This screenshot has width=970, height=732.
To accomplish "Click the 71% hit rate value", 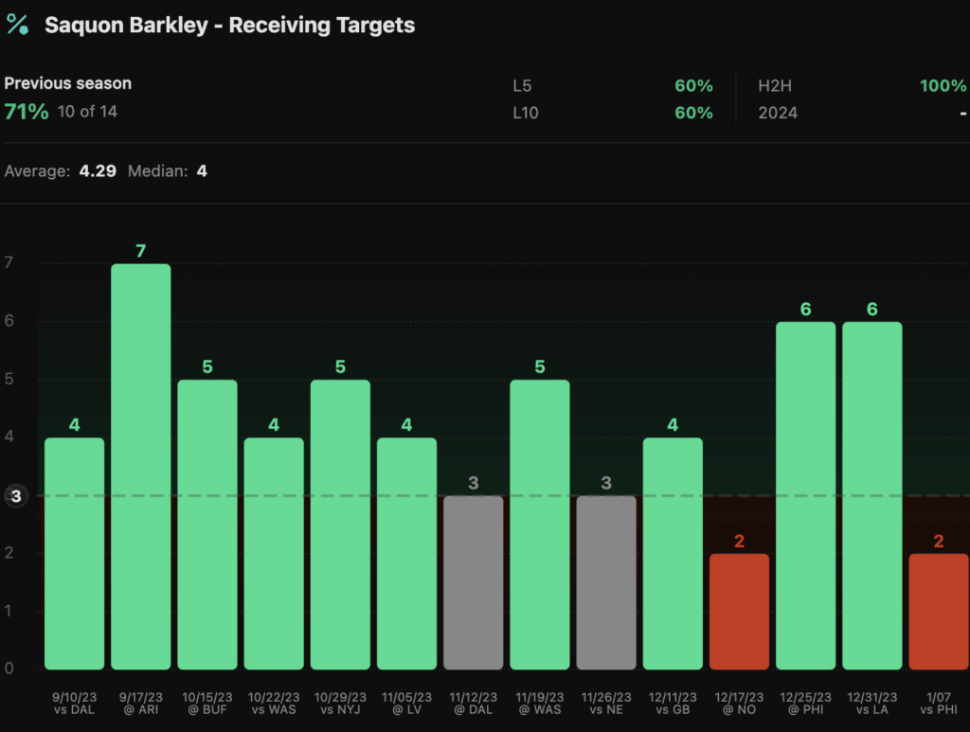I will point(27,112).
